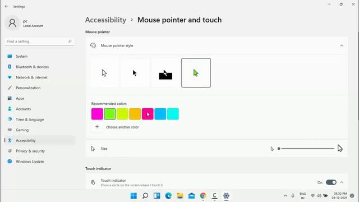Screen dimensions: 359x202
Task: Open Personalization settings
Action: [x=39, y=88]
